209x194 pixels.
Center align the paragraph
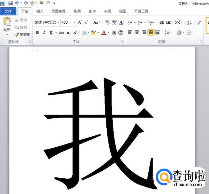(137, 32)
